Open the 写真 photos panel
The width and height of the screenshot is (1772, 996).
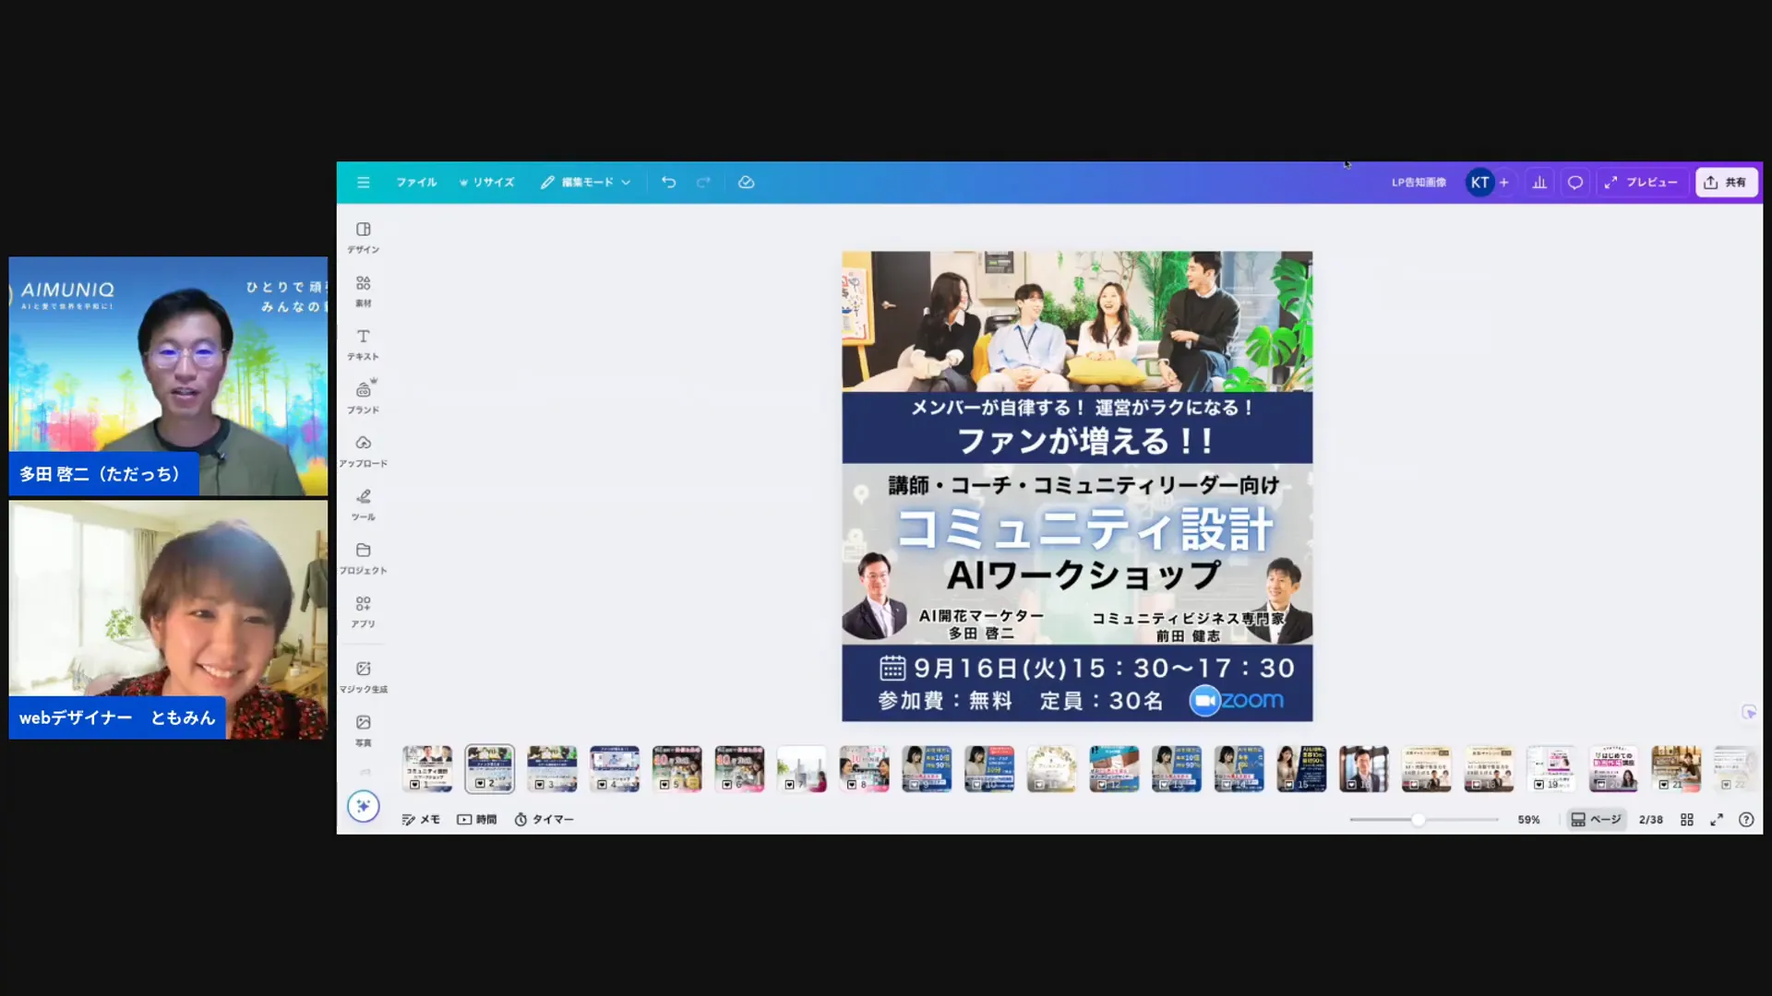pos(364,730)
